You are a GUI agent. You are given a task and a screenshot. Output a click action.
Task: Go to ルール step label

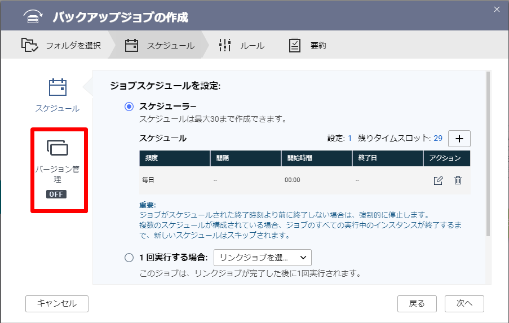(x=252, y=46)
